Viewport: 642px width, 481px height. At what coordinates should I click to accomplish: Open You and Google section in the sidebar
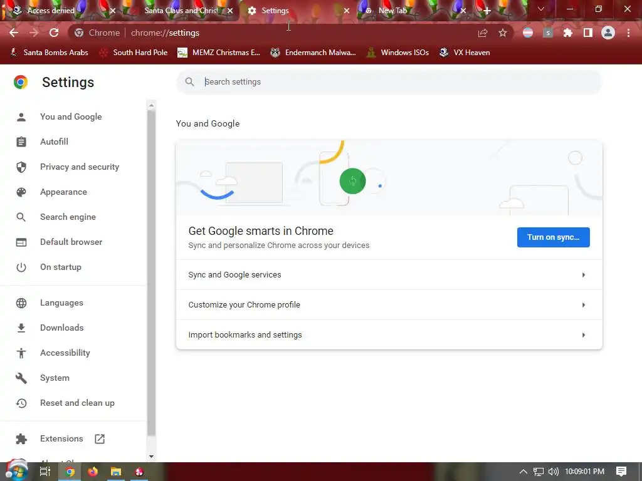click(70, 116)
